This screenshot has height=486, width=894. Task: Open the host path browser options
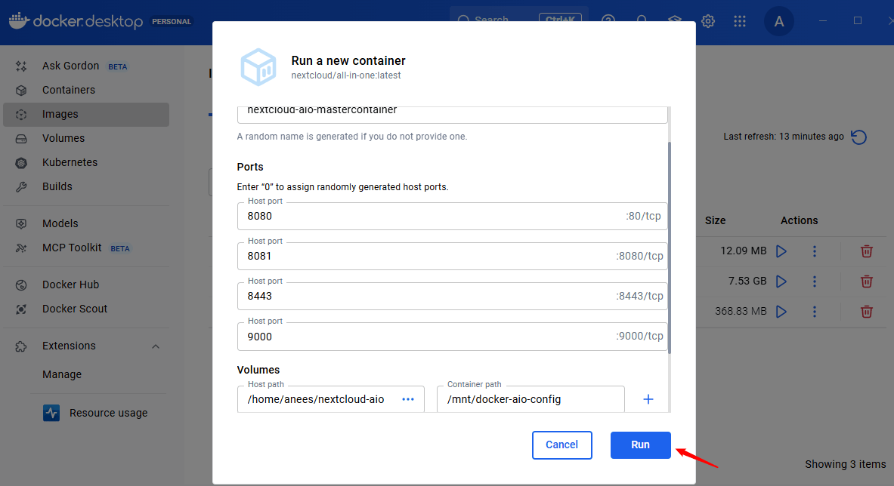407,398
